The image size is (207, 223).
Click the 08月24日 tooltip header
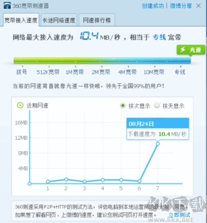pyautogui.click(x=158, y=123)
